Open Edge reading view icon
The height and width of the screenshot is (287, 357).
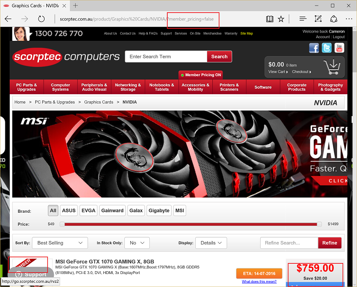(x=270, y=19)
